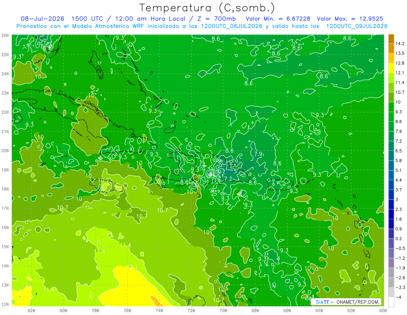
Task: Click the '74W' longitude axis label
Action: (159, 310)
